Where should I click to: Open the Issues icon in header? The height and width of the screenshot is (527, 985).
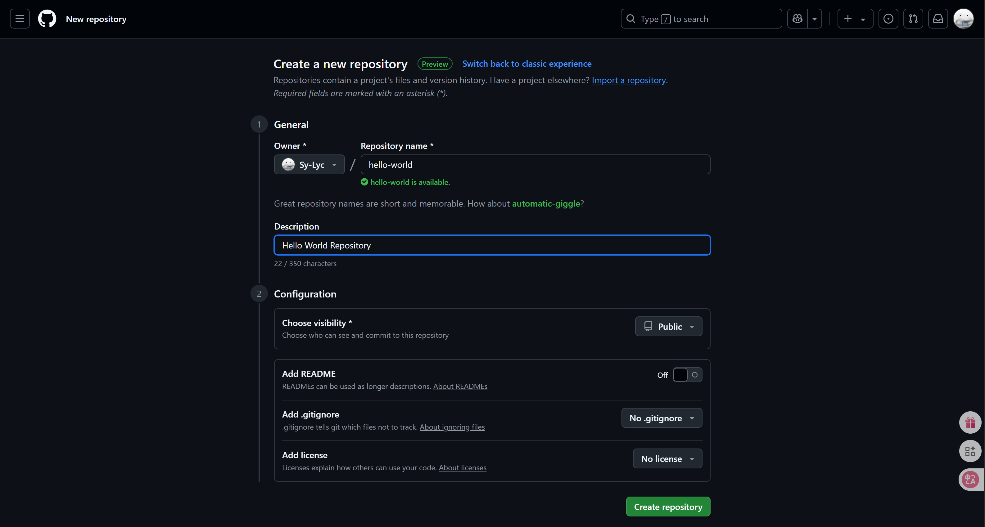coord(888,19)
